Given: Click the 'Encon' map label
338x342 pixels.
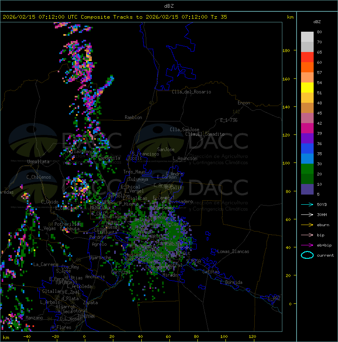Looking at the screenshot, I should click(x=244, y=103).
